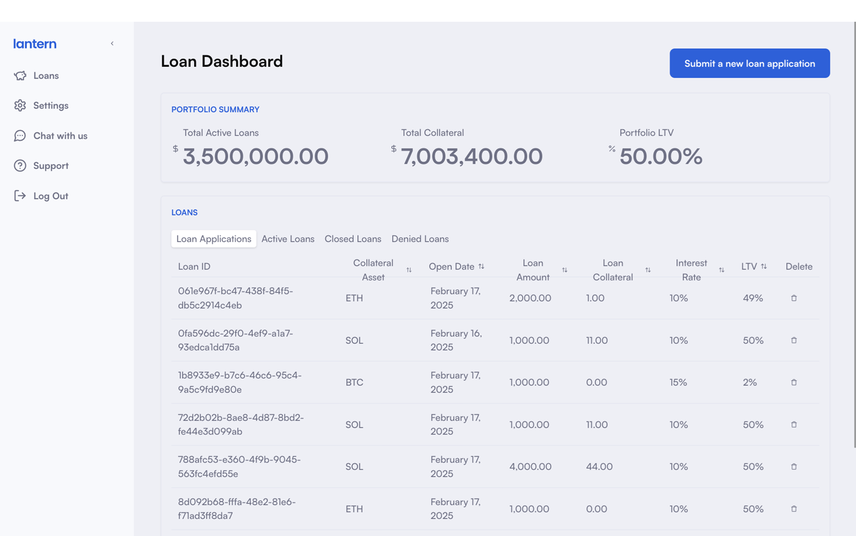The height and width of the screenshot is (536, 856).
Task: Click the Log Out arrow icon
Action: pyautogui.click(x=20, y=196)
